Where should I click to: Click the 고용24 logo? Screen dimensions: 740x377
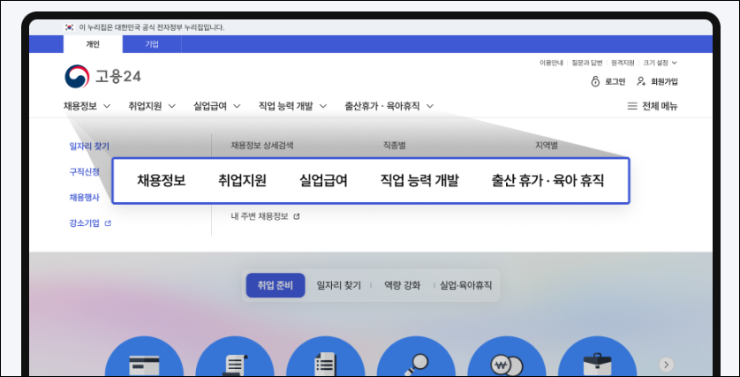click(102, 77)
